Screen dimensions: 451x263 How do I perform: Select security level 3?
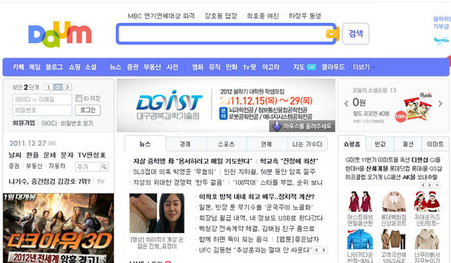tap(67, 87)
